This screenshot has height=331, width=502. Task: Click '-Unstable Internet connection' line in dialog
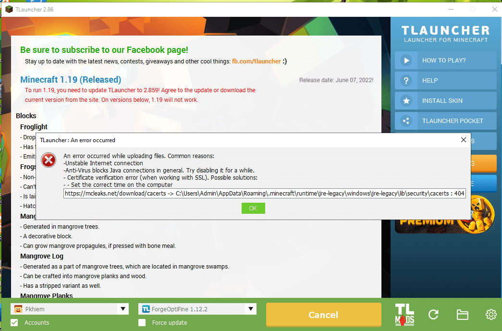(103, 163)
